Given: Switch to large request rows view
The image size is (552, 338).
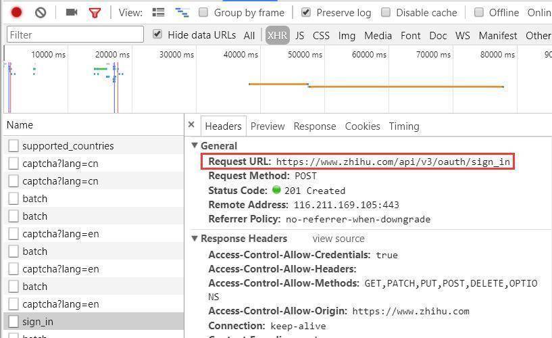Looking at the screenshot, I should click(x=158, y=13).
